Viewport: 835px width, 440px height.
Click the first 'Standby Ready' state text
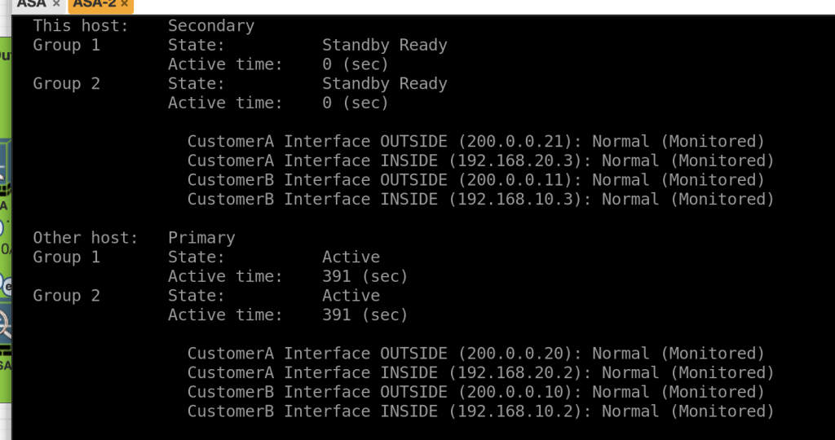click(384, 46)
